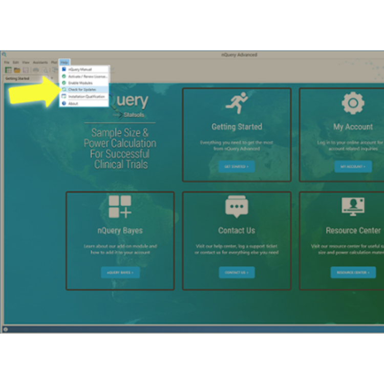Click About in the Help menu

73,103
